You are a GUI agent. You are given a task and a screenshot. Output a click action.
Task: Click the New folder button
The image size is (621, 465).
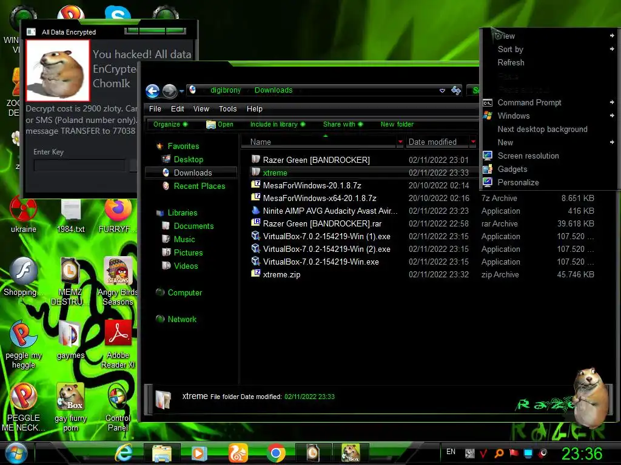397,124
